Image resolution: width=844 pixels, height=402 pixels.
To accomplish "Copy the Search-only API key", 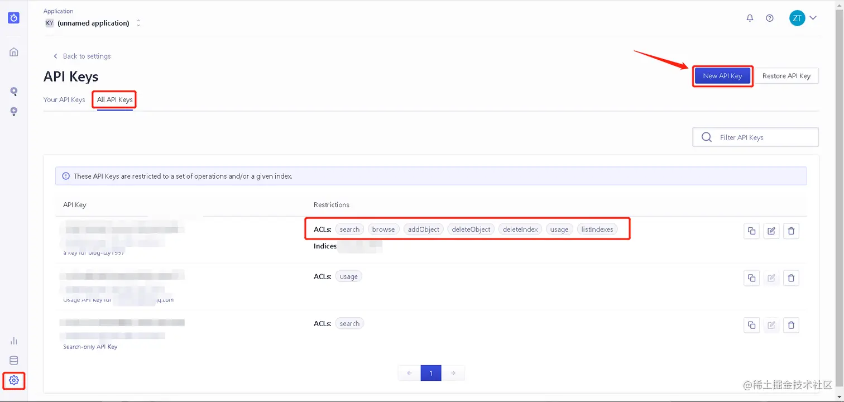I will 751,325.
